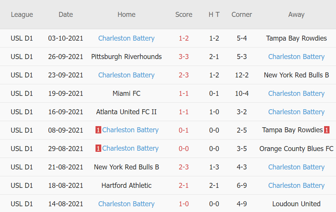Open Pittsburgh Riverhounds team page
The width and height of the screenshot is (336, 212).
(127, 57)
